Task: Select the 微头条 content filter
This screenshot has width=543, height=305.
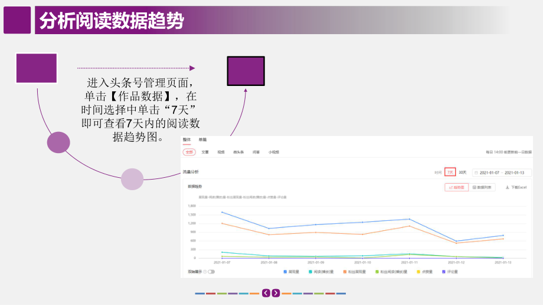Action: pyautogui.click(x=238, y=152)
